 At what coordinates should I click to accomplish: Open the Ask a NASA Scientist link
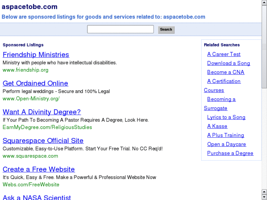37,197
